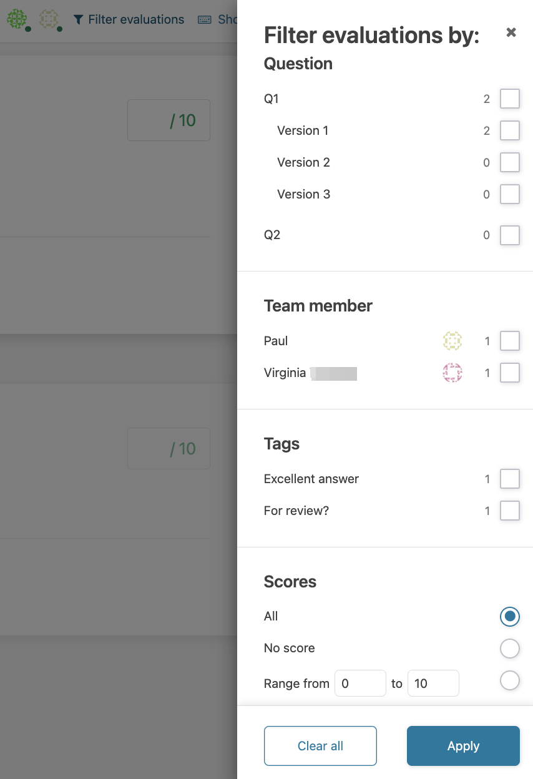The width and height of the screenshot is (533, 779).
Task: Select the No score radio option
Action: coord(510,649)
